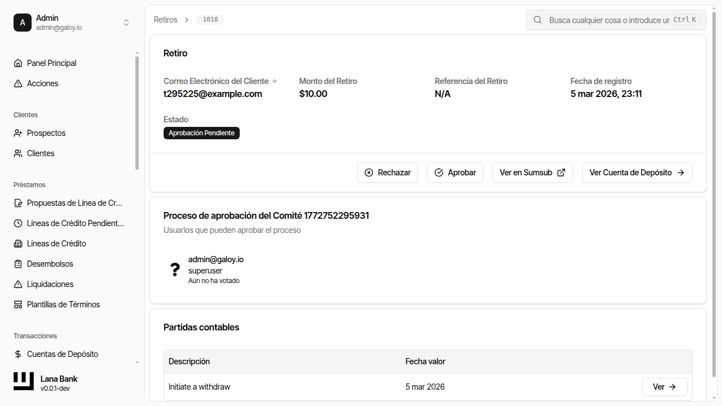Approve the withdrawal with Aprobar

coord(455,173)
